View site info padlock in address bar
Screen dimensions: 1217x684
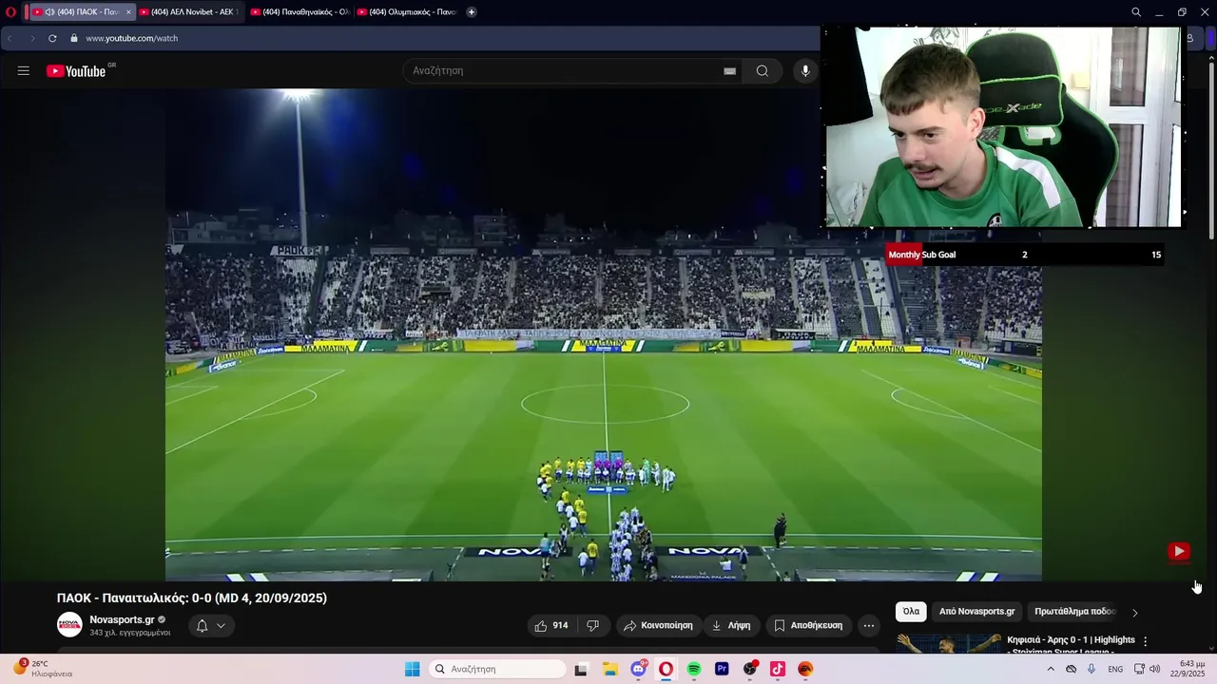[x=74, y=38]
